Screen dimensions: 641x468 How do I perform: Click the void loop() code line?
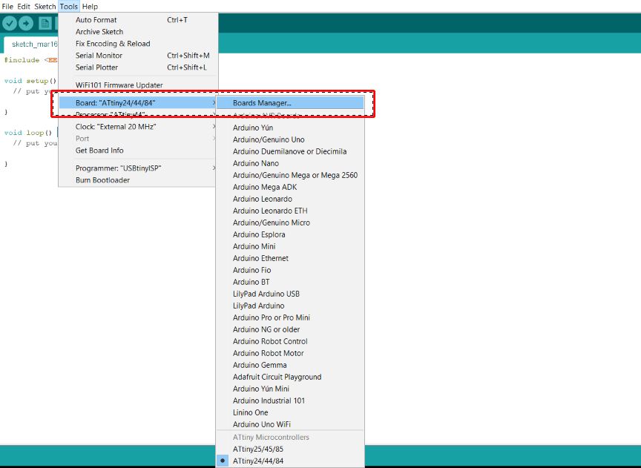tap(28, 133)
